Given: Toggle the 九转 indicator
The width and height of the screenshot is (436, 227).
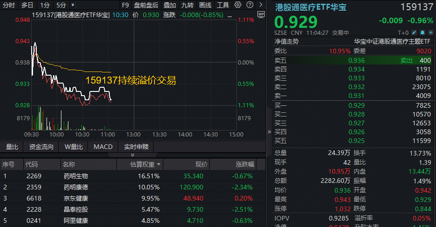Looking at the screenshot, I should [x=188, y=5].
